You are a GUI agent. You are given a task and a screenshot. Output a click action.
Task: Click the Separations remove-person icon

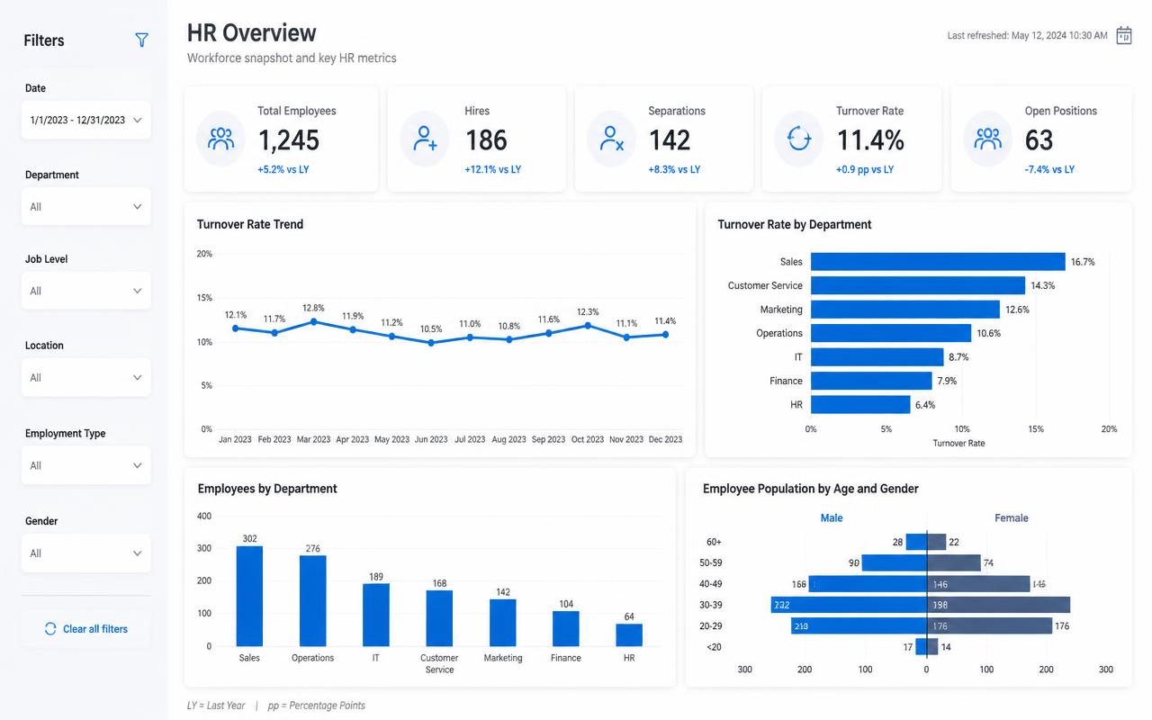(x=612, y=139)
